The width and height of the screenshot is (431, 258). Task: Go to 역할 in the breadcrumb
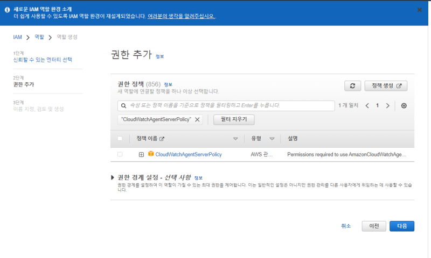[39, 37]
